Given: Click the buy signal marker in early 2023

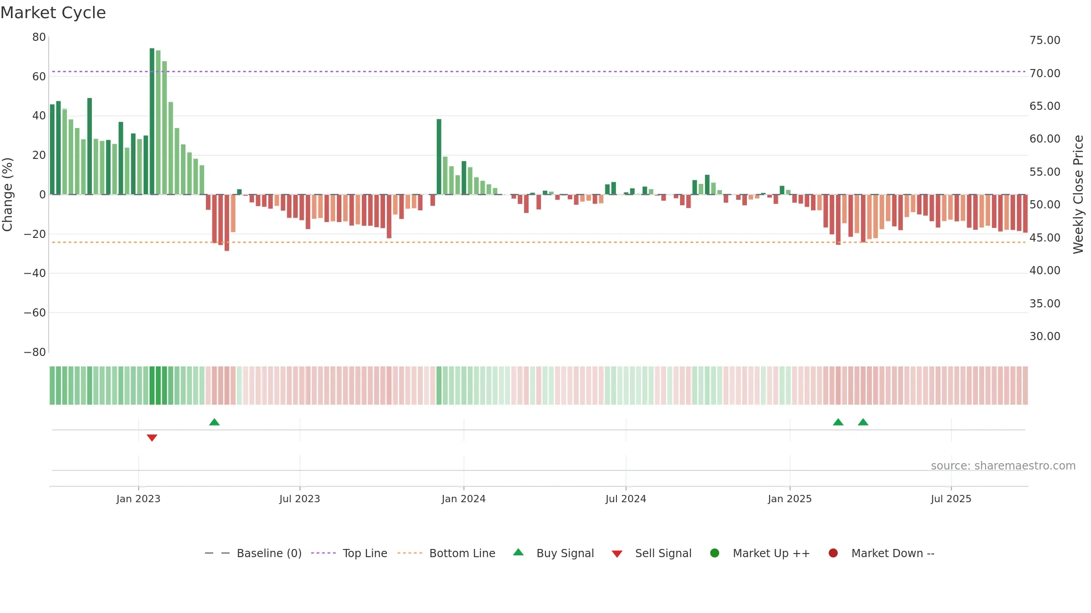Looking at the screenshot, I should point(215,422).
